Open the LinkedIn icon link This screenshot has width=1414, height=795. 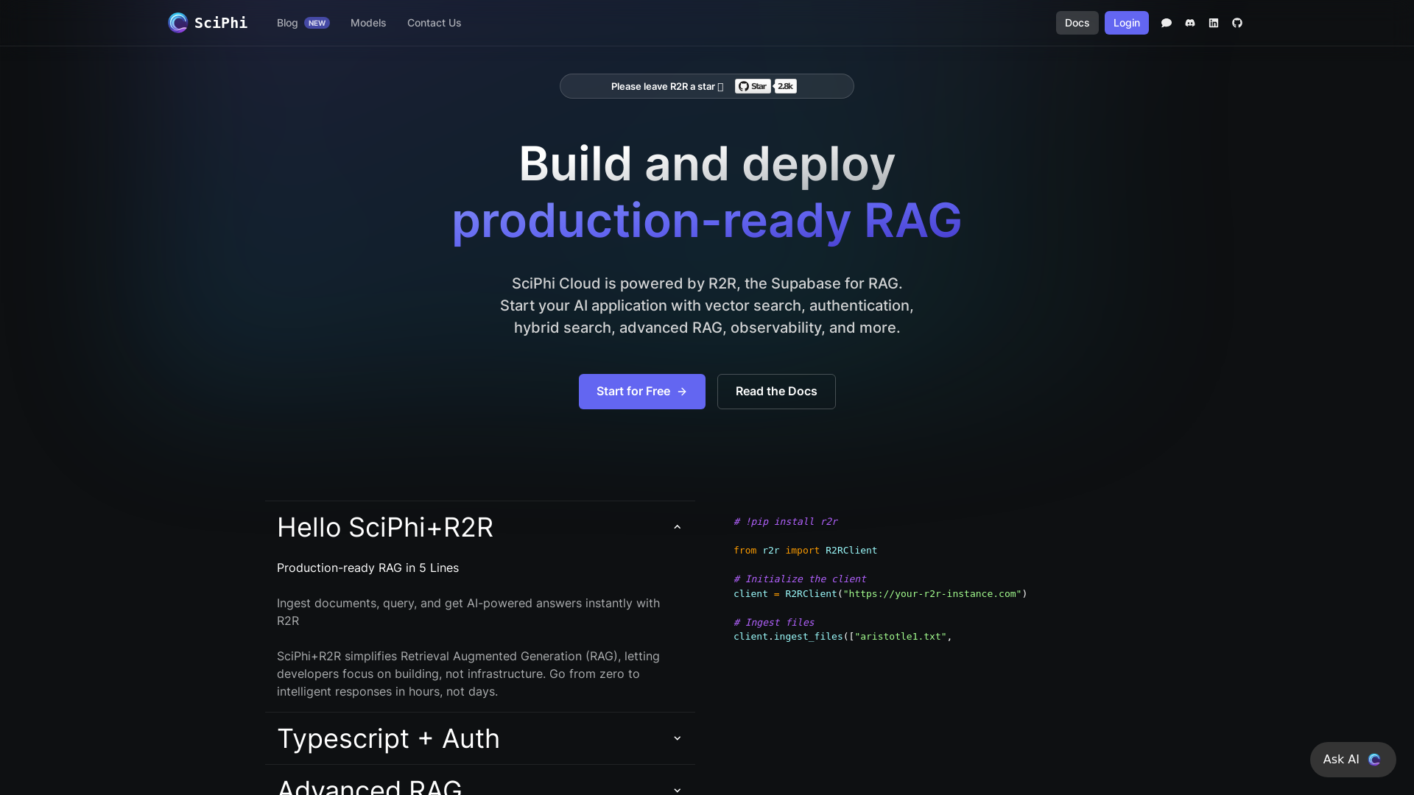pyautogui.click(x=1214, y=23)
